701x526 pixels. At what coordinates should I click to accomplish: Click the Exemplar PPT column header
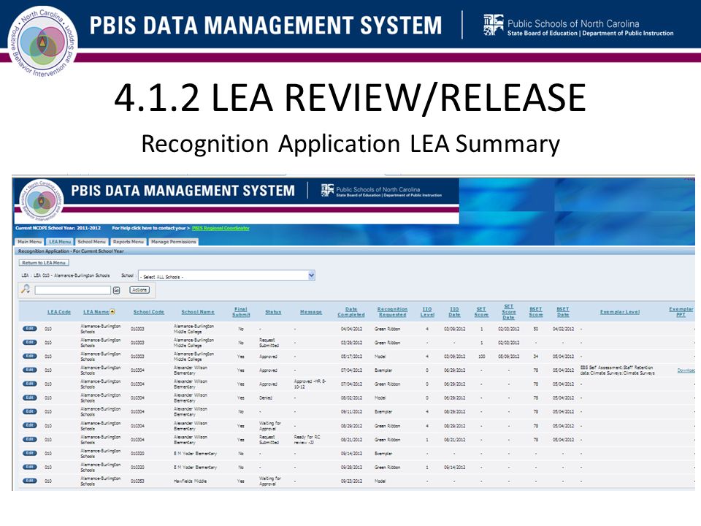[x=681, y=312]
